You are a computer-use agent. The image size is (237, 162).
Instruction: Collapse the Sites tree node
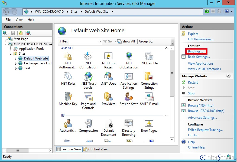pos(11,54)
